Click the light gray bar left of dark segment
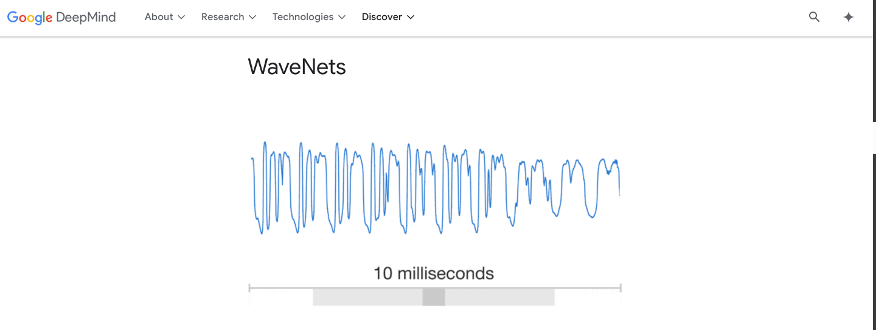 click(x=367, y=297)
